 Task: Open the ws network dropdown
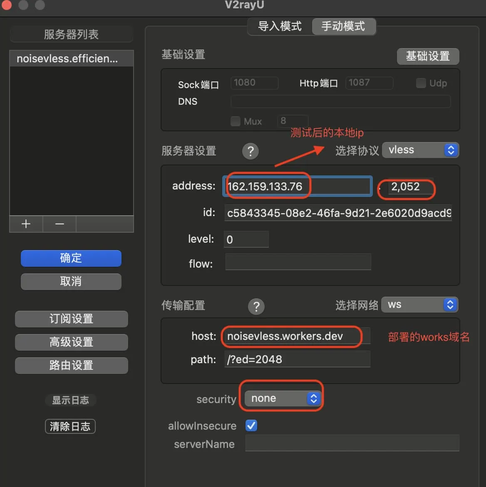(x=420, y=305)
